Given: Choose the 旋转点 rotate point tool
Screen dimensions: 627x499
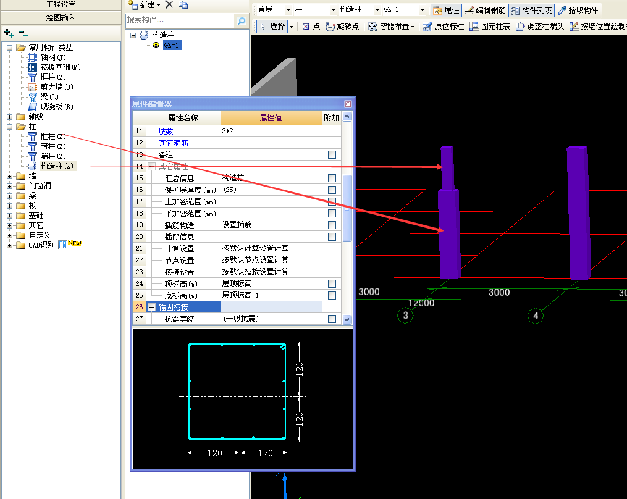Looking at the screenshot, I should coord(342,27).
